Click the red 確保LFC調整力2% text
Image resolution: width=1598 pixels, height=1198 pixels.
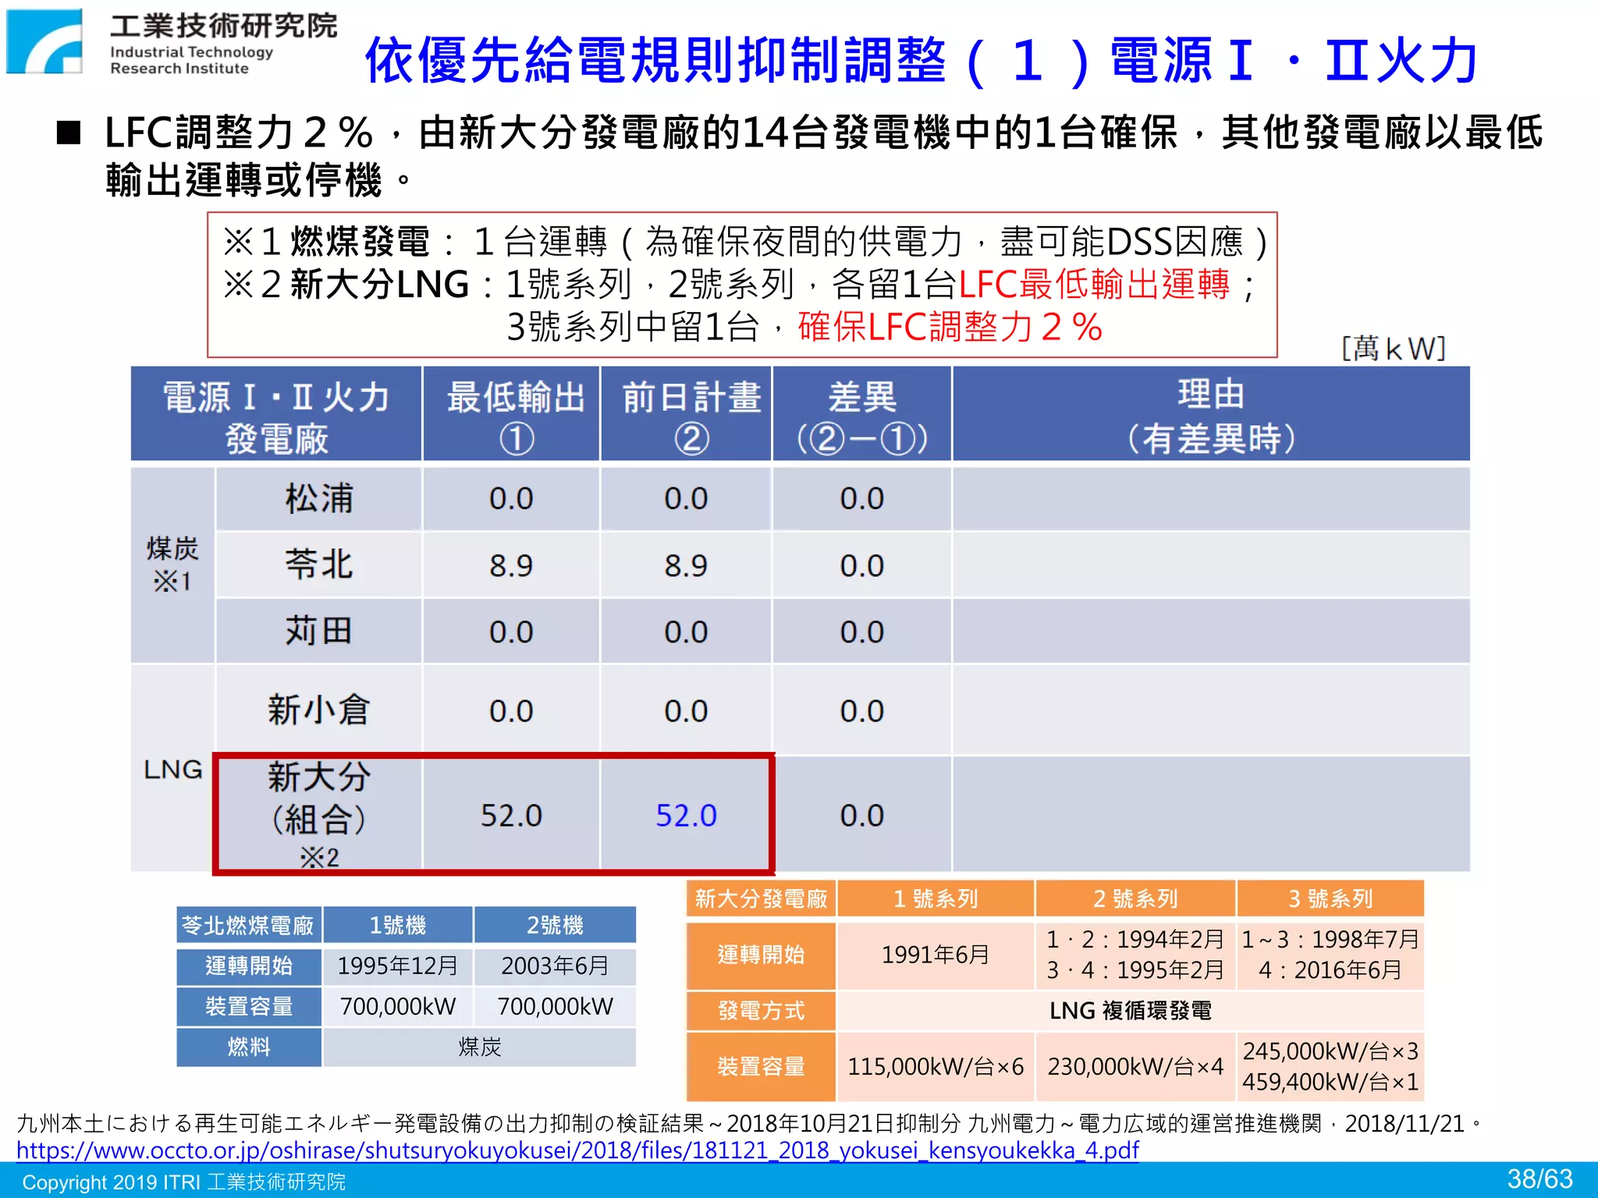click(950, 326)
